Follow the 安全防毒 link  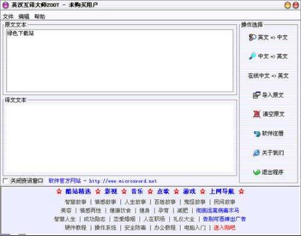[x=135, y=228]
